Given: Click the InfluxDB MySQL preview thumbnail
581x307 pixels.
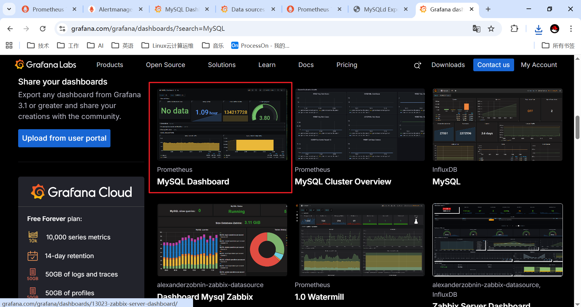Looking at the screenshot, I should pyautogui.click(x=497, y=125).
